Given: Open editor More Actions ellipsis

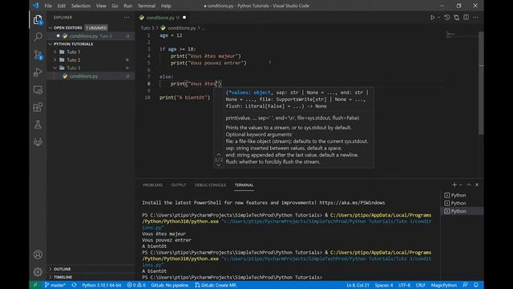Looking at the screenshot, I should tap(475, 18).
